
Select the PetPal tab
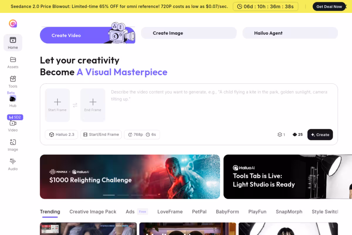(x=199, y=211)
